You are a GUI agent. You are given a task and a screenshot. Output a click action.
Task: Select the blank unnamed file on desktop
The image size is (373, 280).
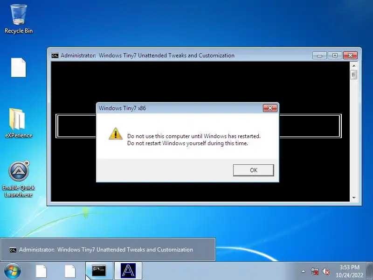[x=19, y=67]
